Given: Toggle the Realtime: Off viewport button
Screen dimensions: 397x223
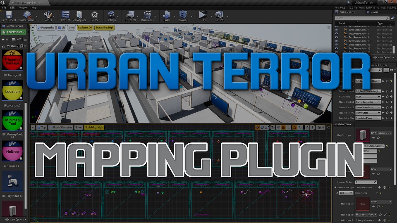Looking at the screenshot, I should tap(85, 28).
